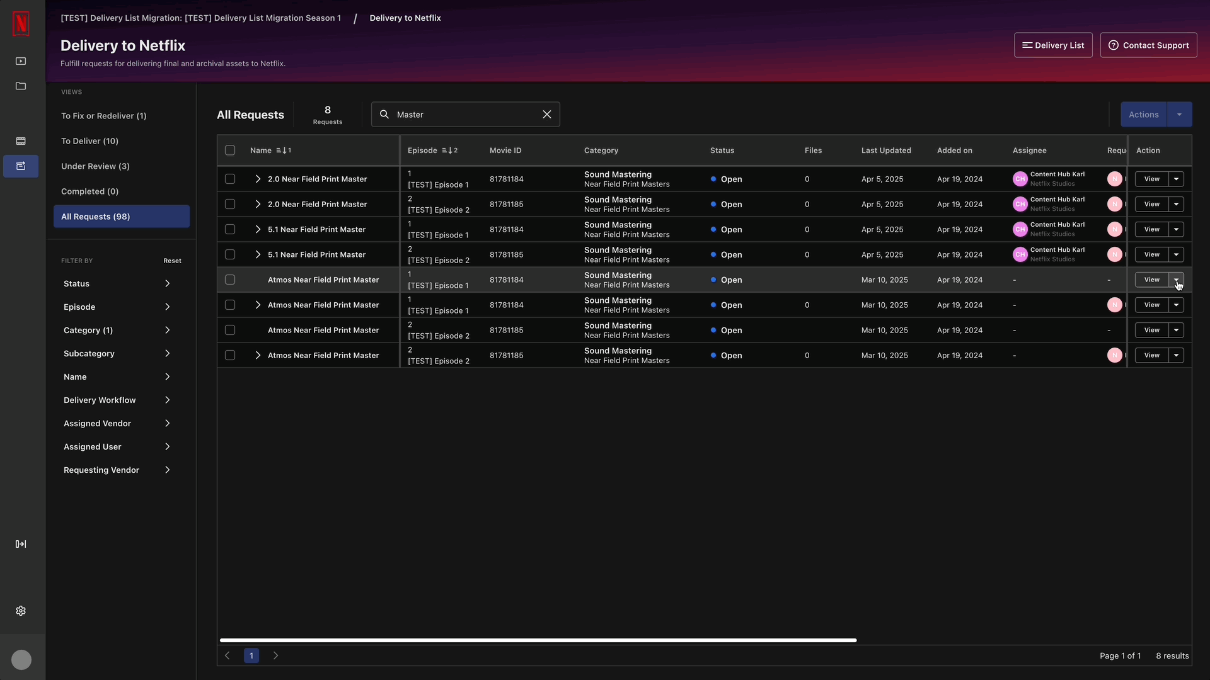Click the Delivery List button
The height and width of the screenshot is (680, 1210).
click(x=1053, y=45)
